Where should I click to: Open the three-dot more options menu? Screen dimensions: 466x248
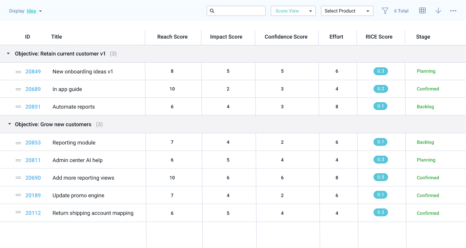[x=453, y=11]
